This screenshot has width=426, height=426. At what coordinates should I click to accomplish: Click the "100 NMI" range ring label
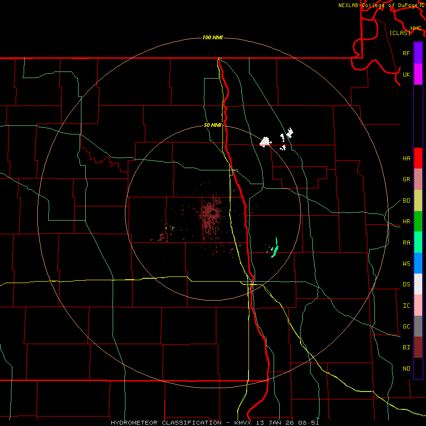213,37
